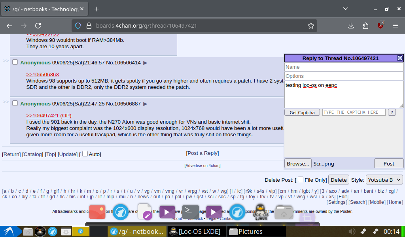Switch to Pictures taskbar window
This screenshot has width=405, height=237.
pos(256,231)
